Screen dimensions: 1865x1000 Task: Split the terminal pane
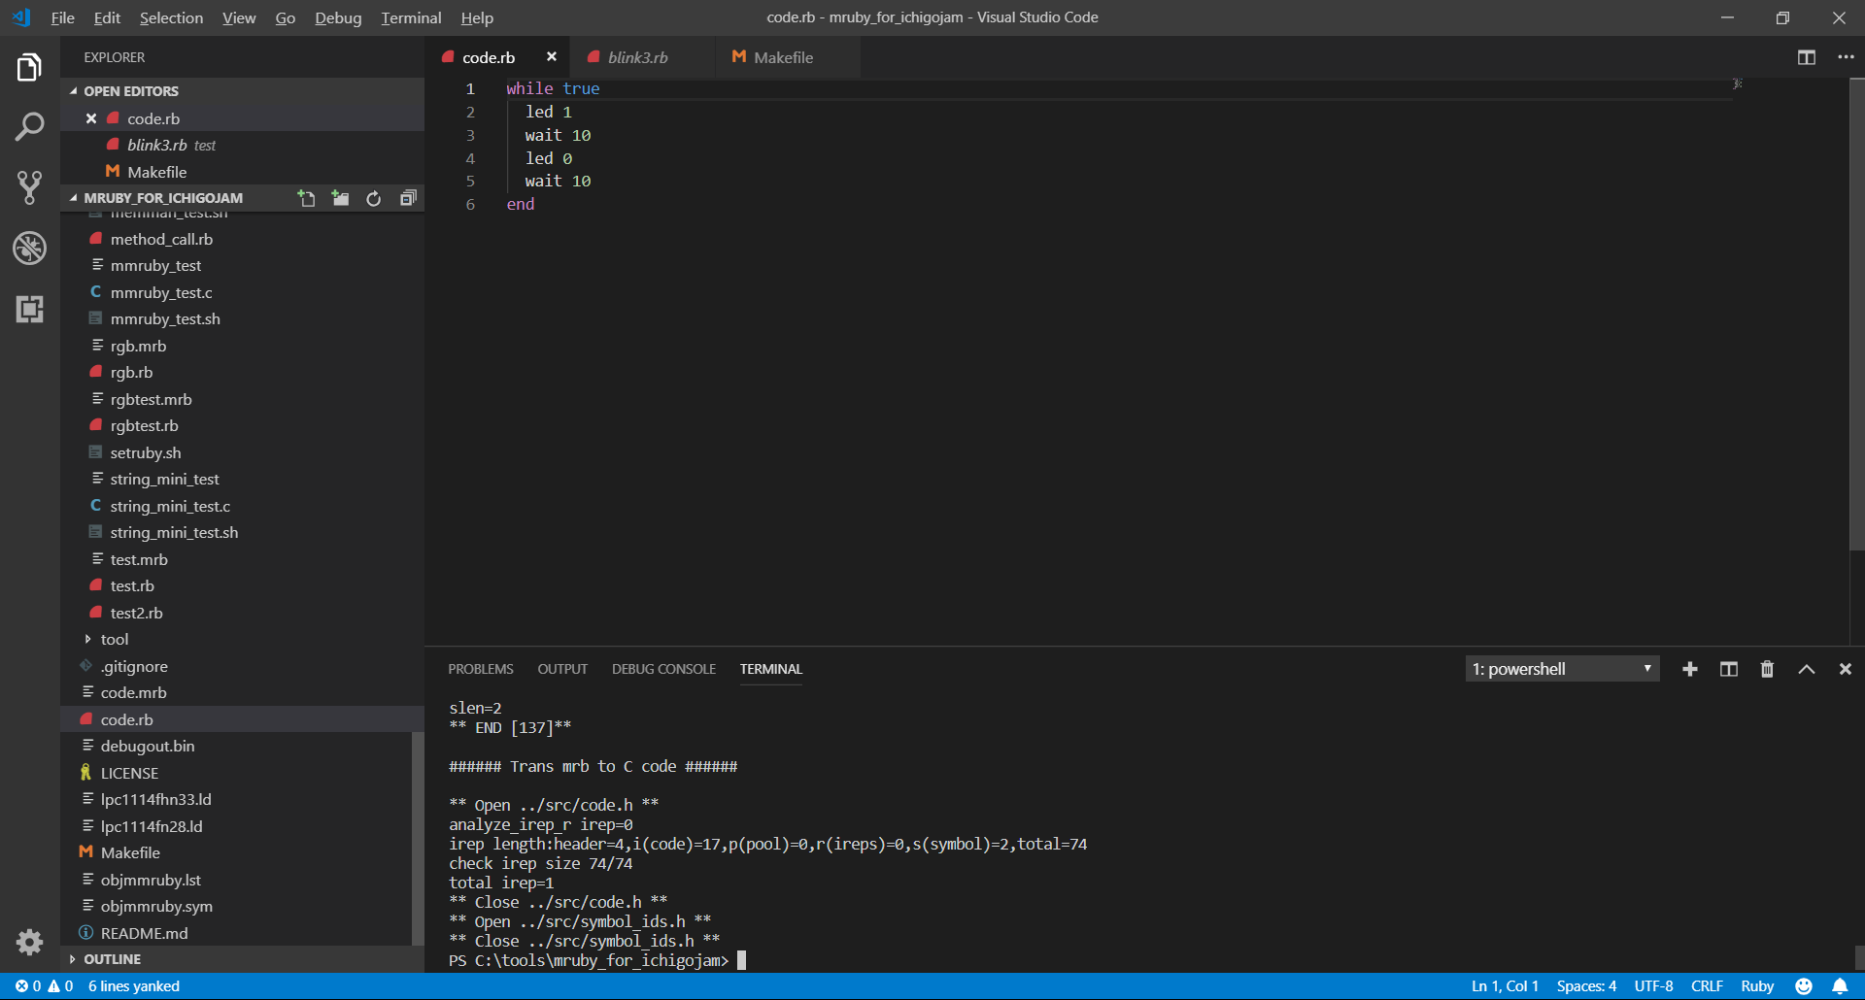point(1729,669)
